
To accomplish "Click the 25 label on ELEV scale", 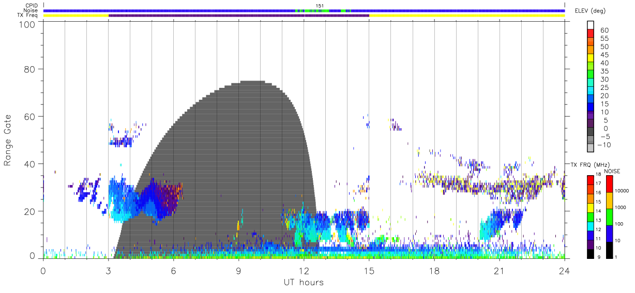I will pyautogui.click(x=604, y=88).
